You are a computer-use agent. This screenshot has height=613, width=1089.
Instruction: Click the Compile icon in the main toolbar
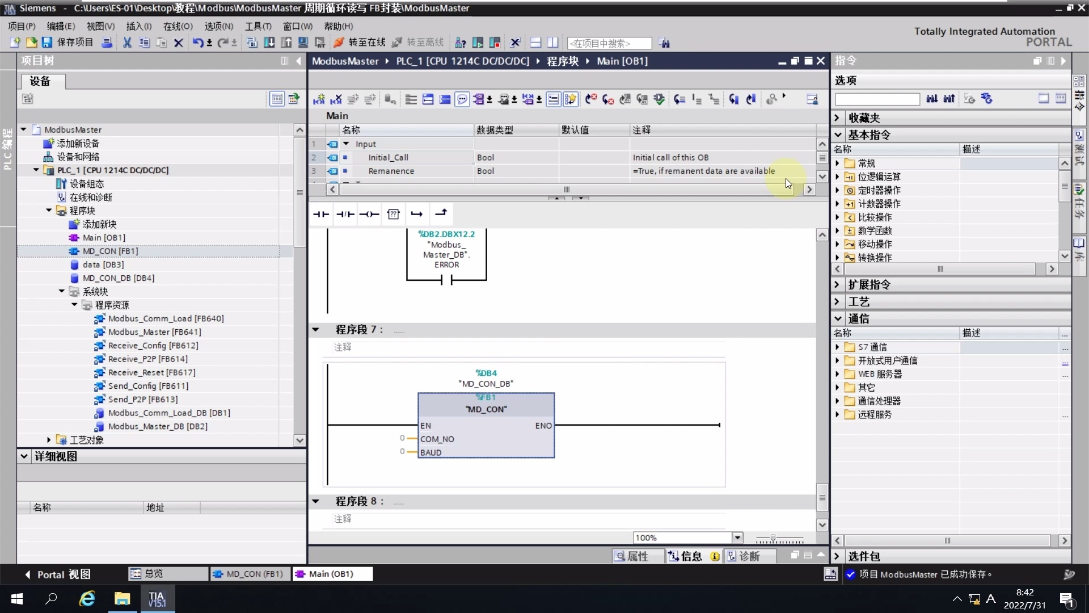point(251,43)
